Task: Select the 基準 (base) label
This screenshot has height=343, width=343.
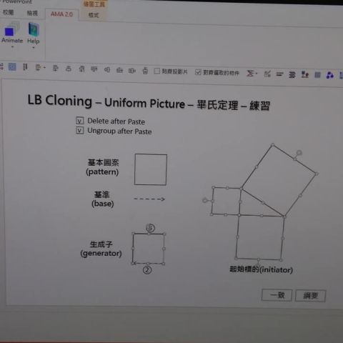Action: 103,199
